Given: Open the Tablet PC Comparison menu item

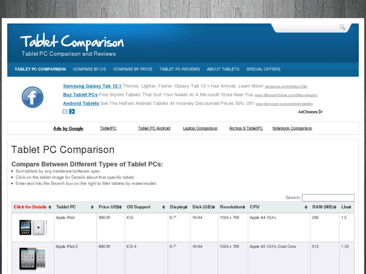Looking at the screenshot, I should tap(40, 69).
